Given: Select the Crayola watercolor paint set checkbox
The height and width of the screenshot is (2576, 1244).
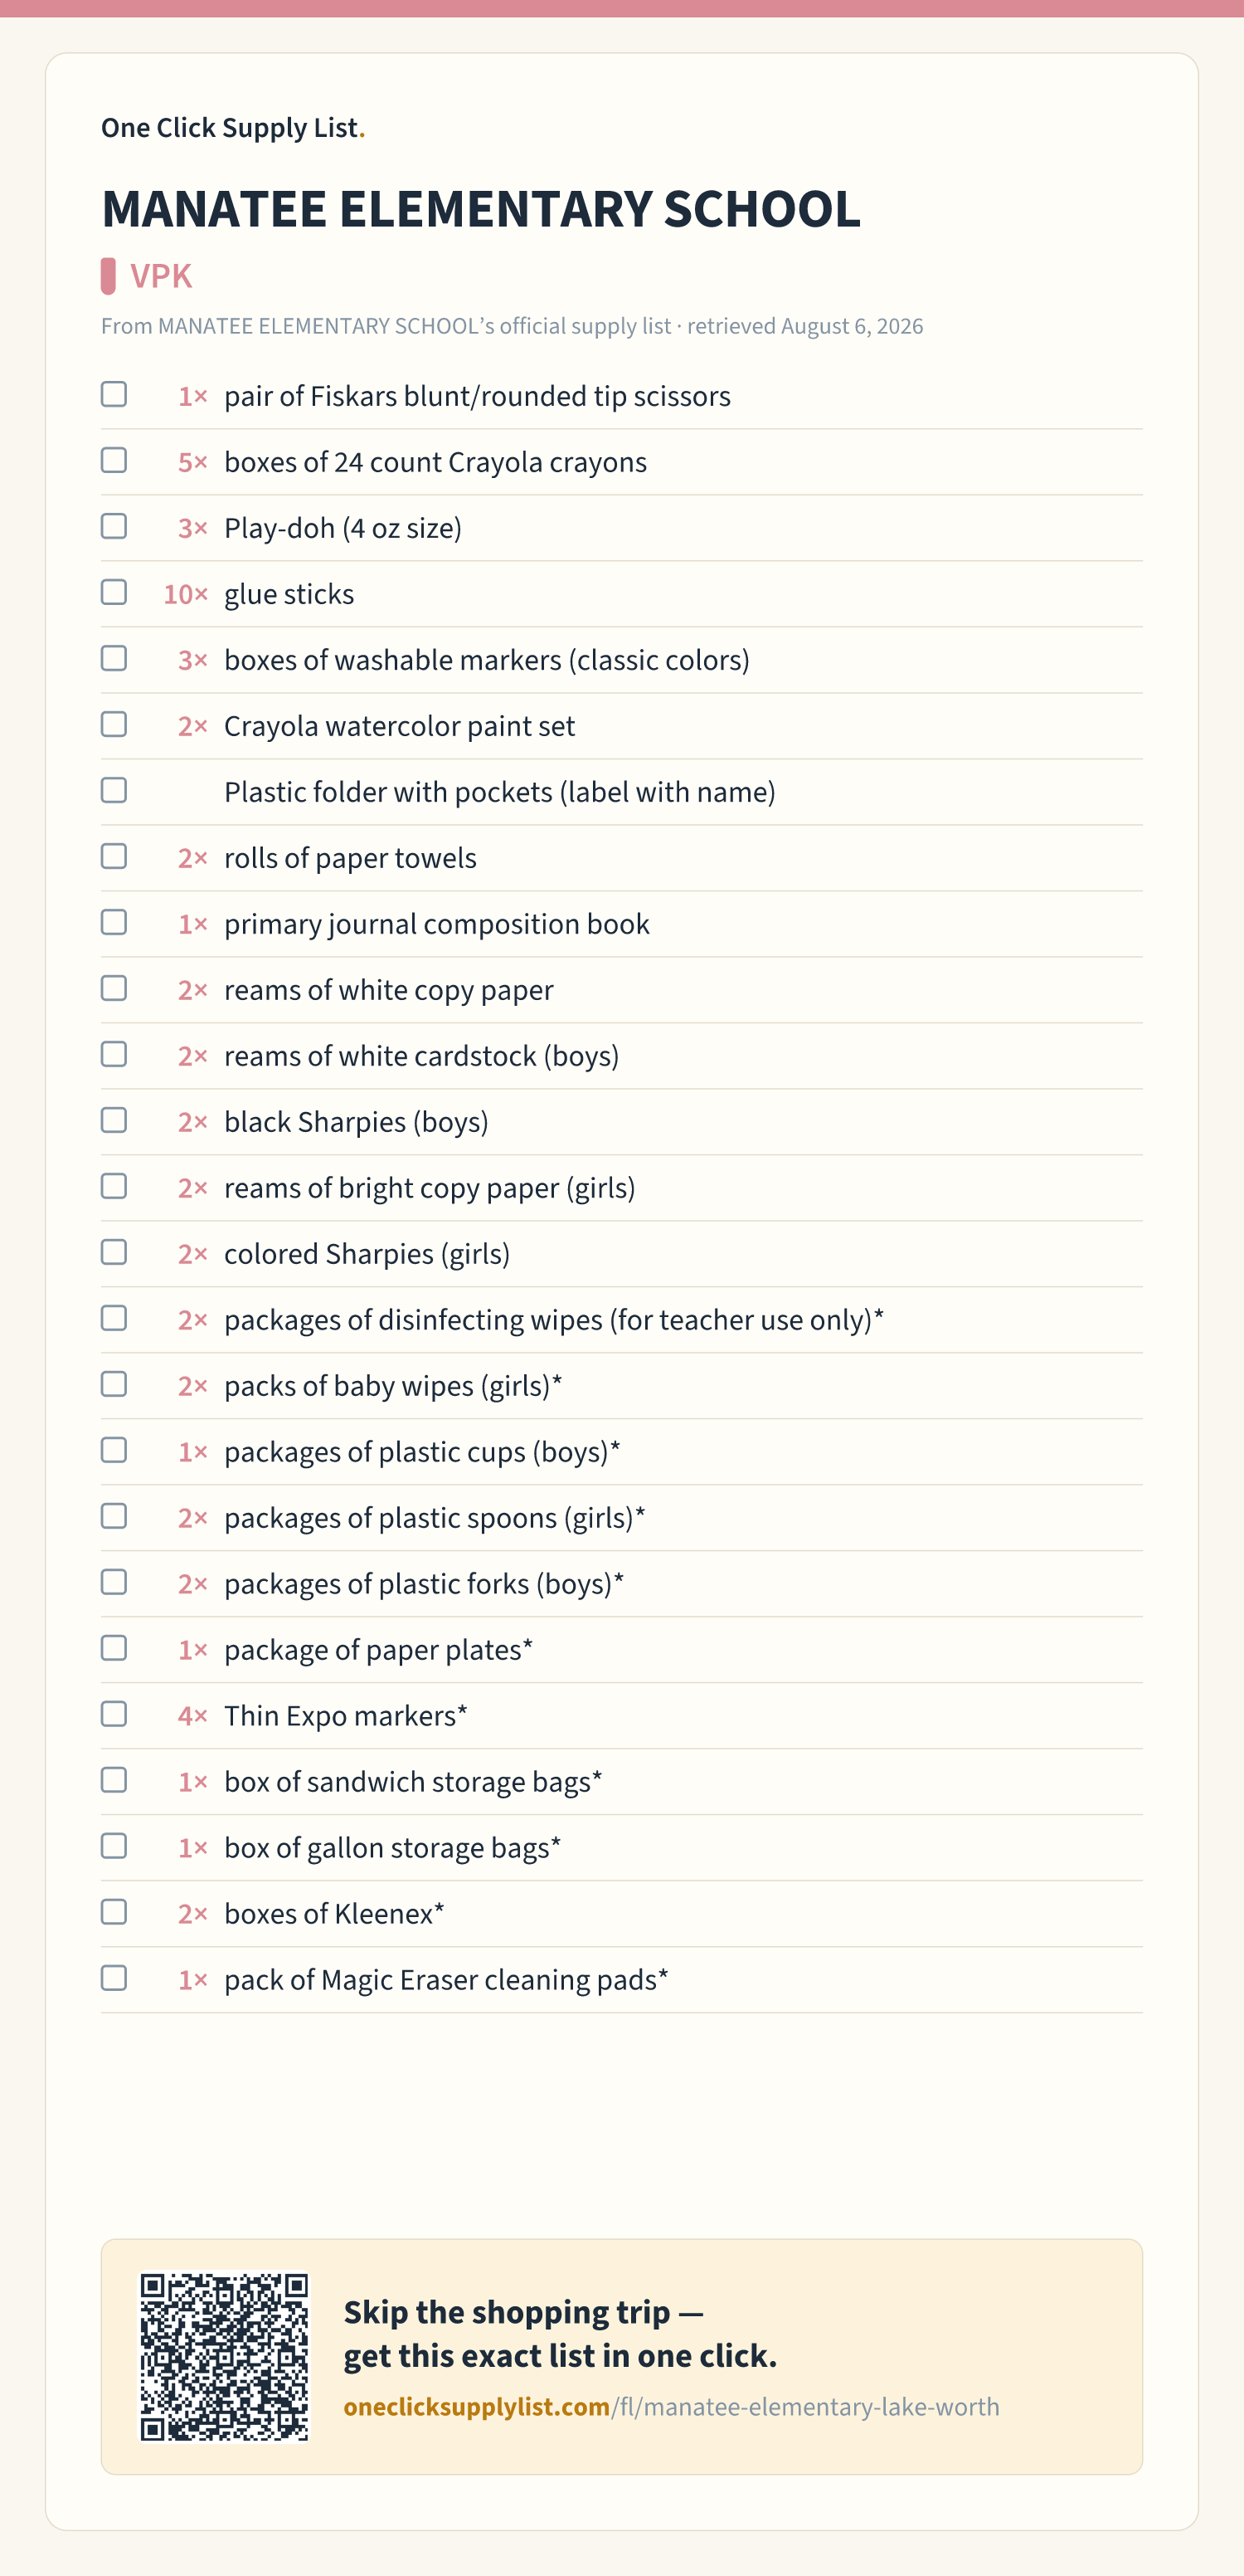Looking at the screenshot, I should (x=114, y=725).
